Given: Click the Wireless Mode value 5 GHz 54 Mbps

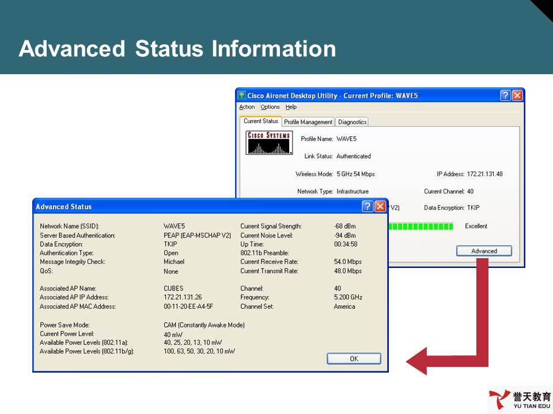Looking at the screenshot, I should pos(355,174).
